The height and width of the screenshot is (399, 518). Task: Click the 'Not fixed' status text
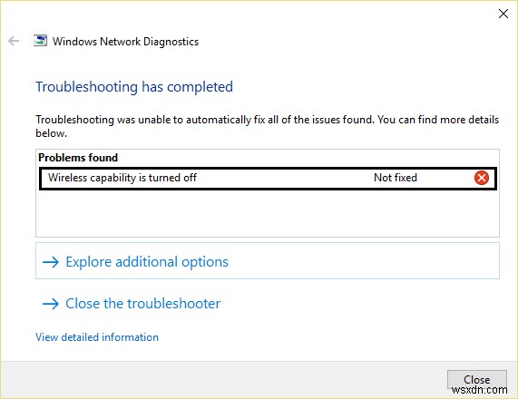[396, 178]
